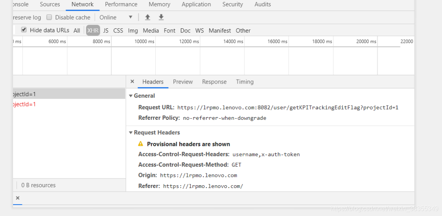Click the Origin header value
Screen dimensions: 442x216
[198, 175]
